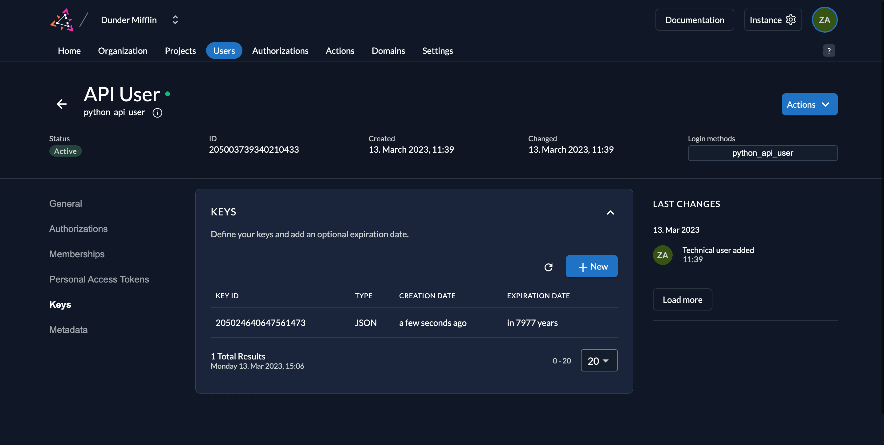Go back using the left arrow icon

(x=61, y=104)
